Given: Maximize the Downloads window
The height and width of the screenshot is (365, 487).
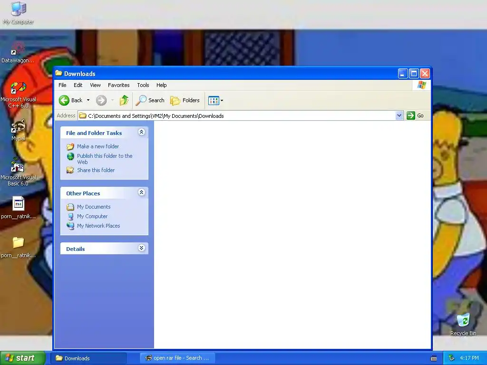Looking at the screenshot, I should click(x=414, y=74).
